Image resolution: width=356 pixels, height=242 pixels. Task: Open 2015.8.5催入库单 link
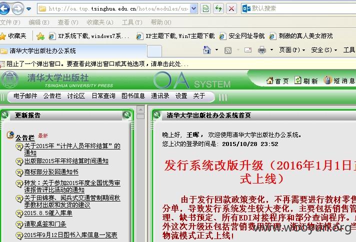pos(48,213)
